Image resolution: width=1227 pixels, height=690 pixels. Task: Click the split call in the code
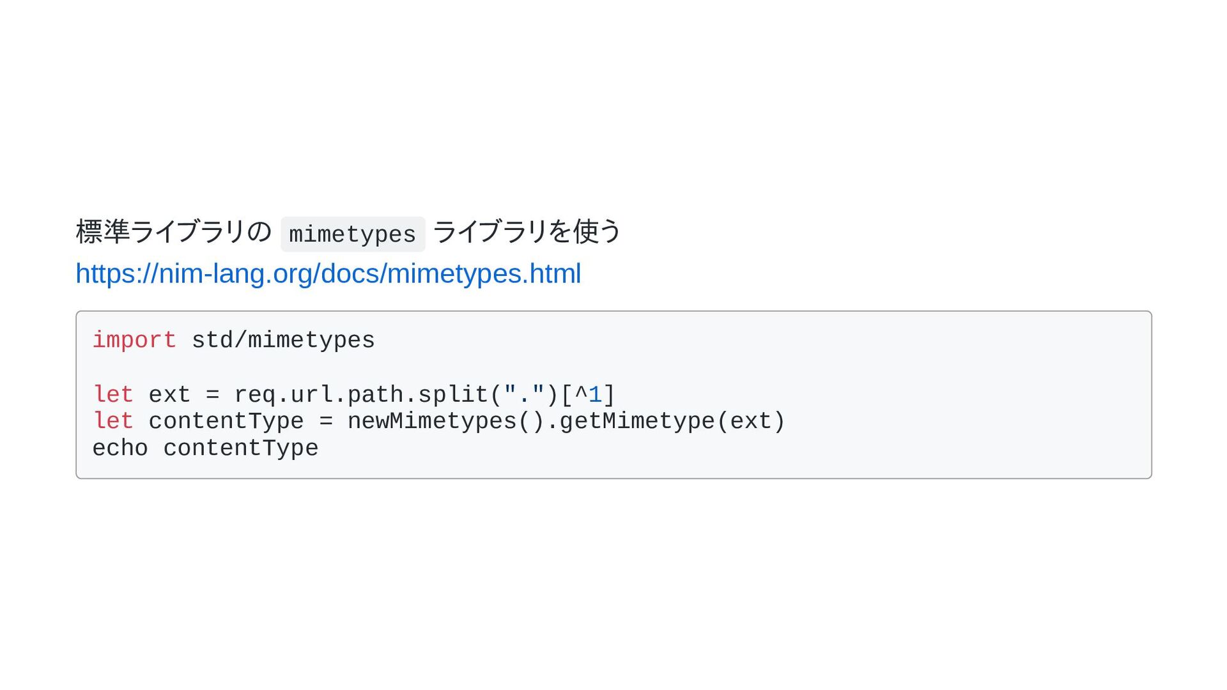452,395
